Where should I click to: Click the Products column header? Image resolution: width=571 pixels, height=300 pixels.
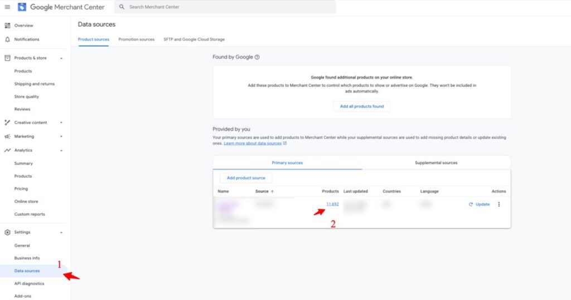(330, 191)
